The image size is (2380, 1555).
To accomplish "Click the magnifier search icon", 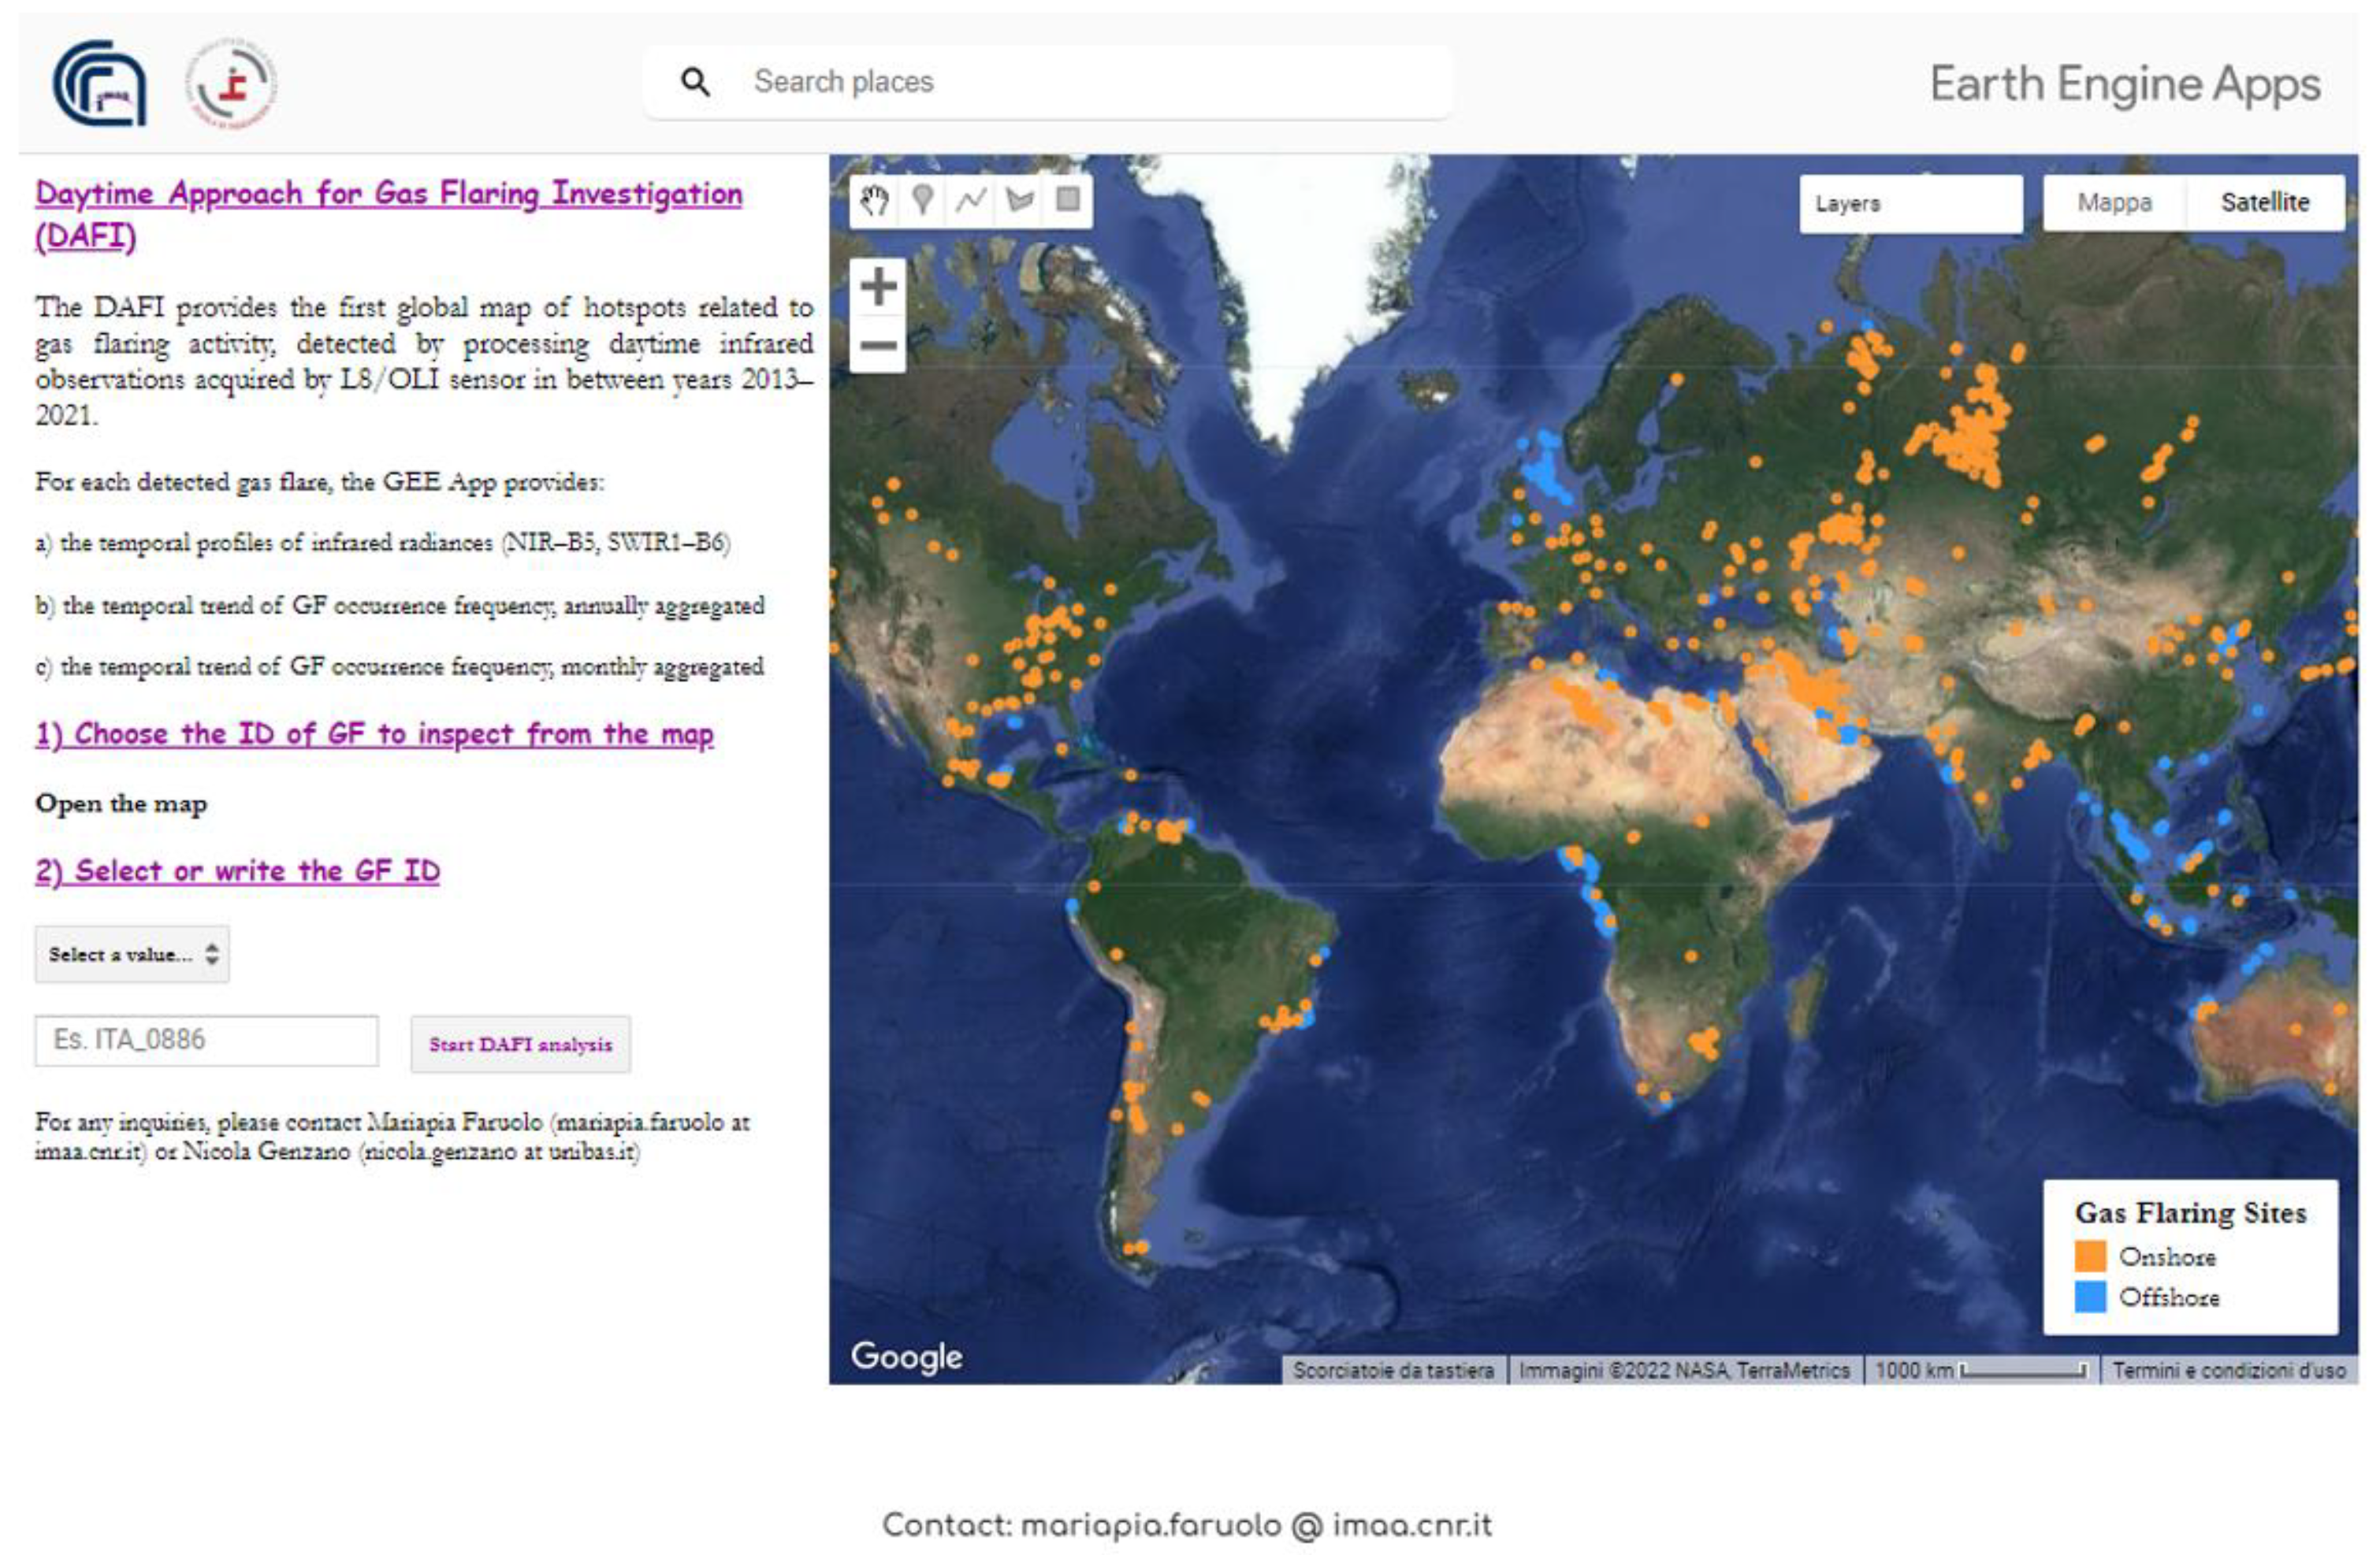I will pyautogui.click(x=695, y=82).
